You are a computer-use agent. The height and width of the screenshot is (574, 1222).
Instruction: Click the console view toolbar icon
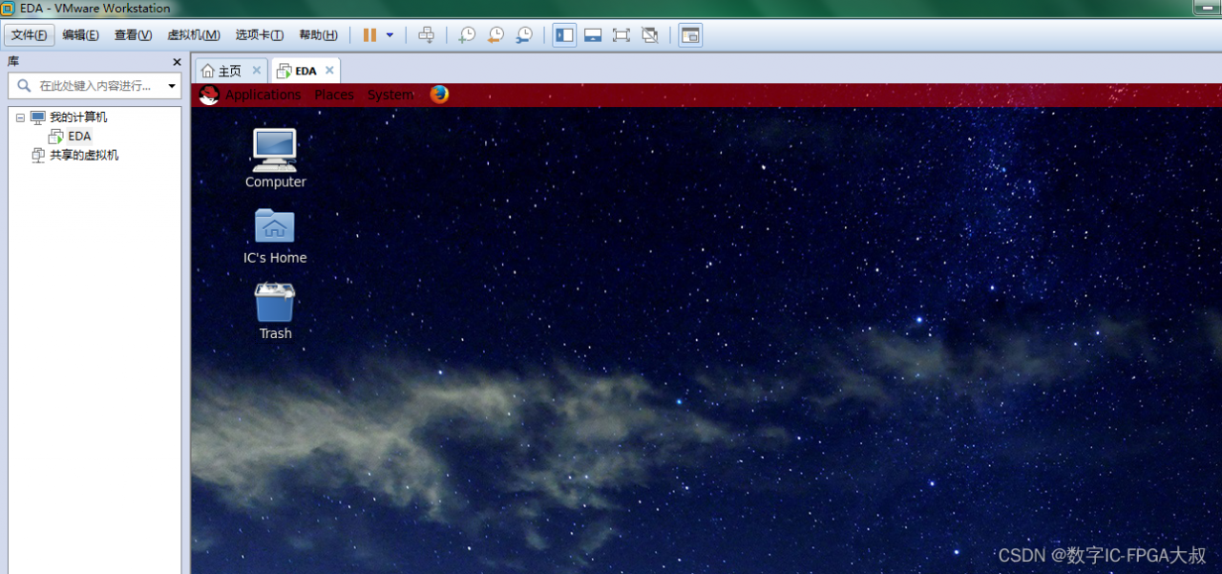(690, 35)
